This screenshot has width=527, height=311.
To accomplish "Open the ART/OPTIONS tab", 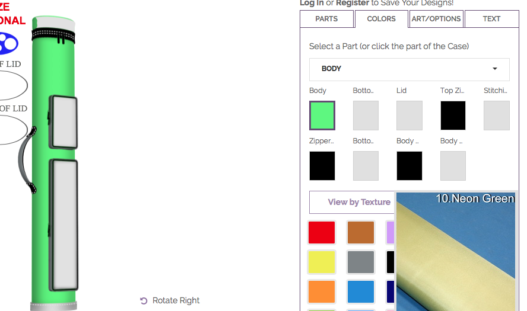I will (x=436, y=19).
